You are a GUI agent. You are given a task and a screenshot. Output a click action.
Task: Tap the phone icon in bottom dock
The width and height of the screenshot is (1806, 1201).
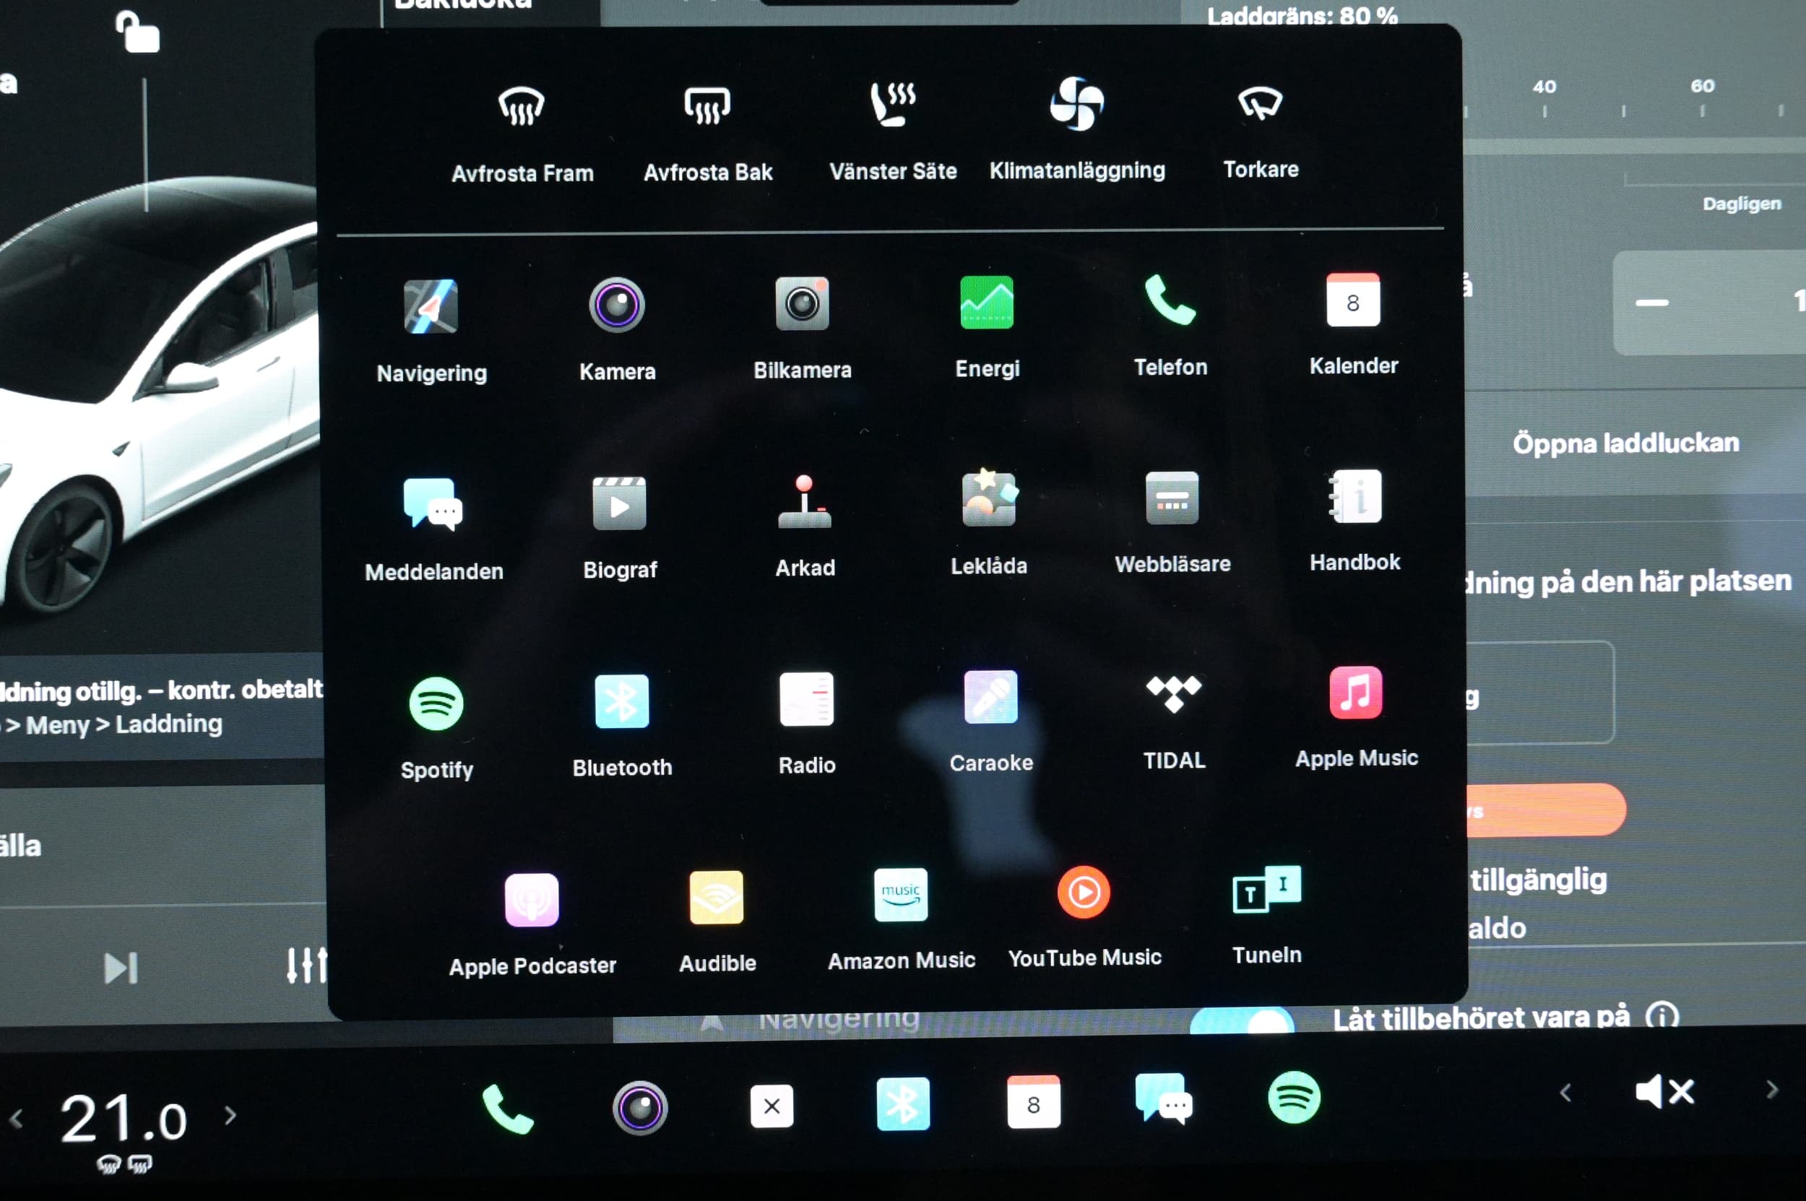[507, 1109]
